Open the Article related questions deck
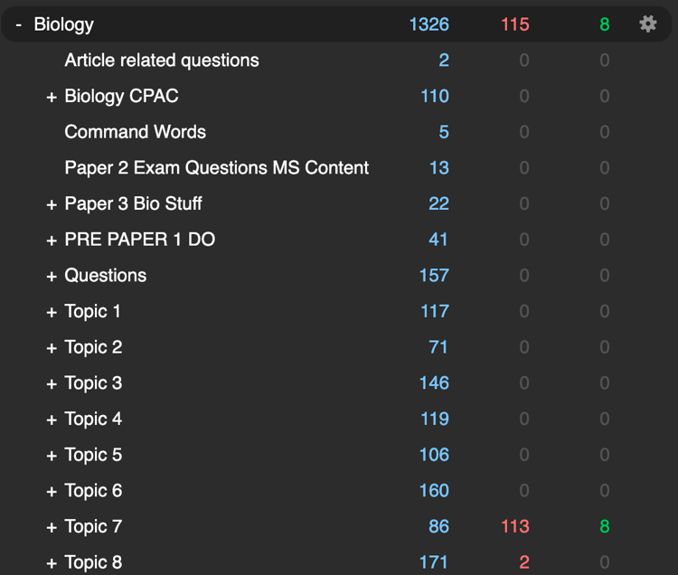 tap(162, 60)
